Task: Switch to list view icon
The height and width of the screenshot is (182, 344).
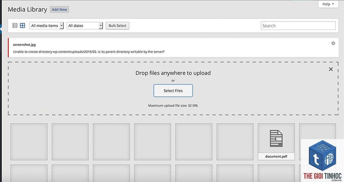Action: point(15,26)
